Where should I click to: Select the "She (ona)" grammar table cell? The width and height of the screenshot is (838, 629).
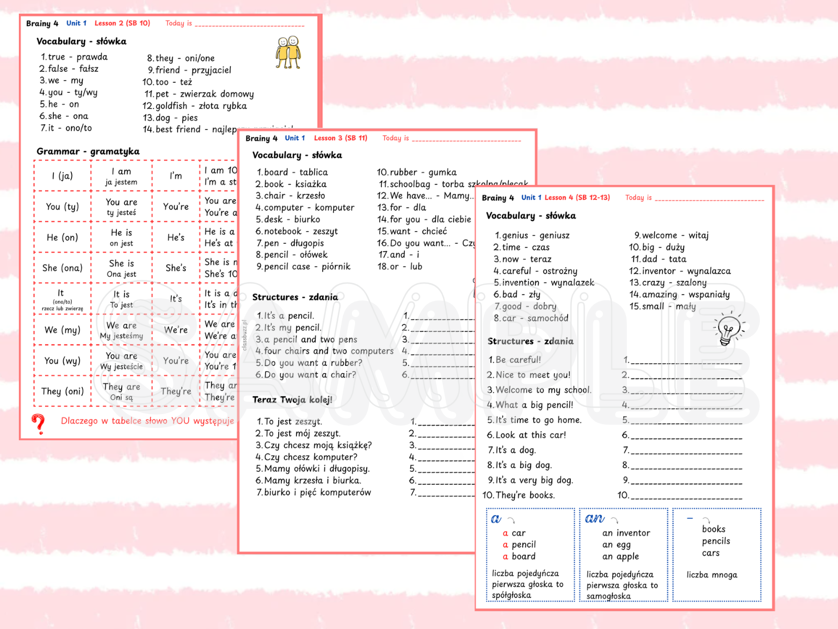click(62, 268)
